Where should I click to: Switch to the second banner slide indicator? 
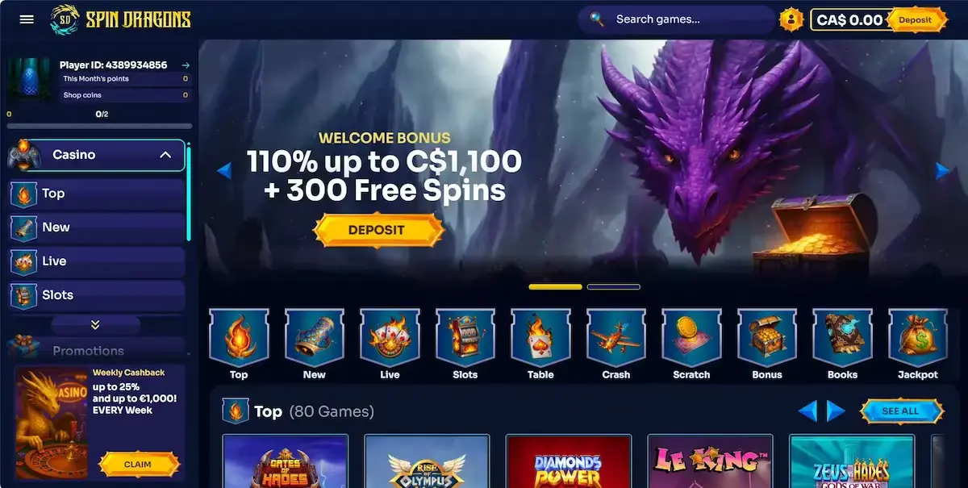pos(614,287)
